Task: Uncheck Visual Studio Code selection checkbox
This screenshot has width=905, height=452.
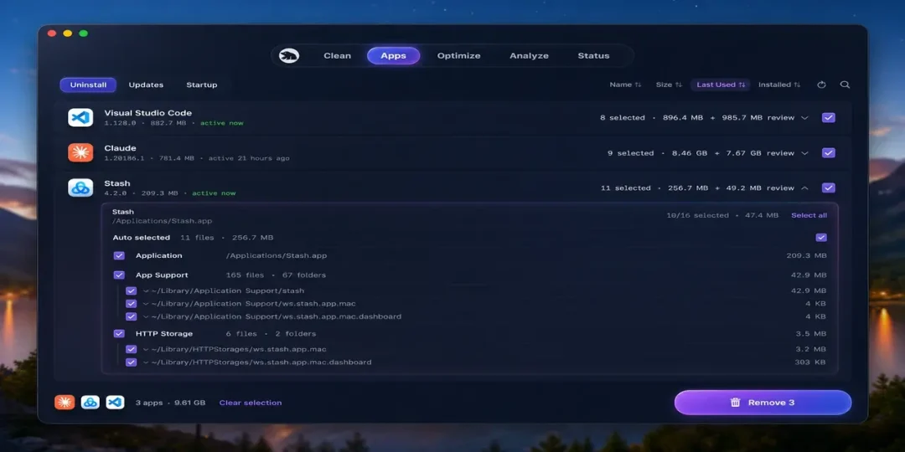Action: tap(828, 118)
